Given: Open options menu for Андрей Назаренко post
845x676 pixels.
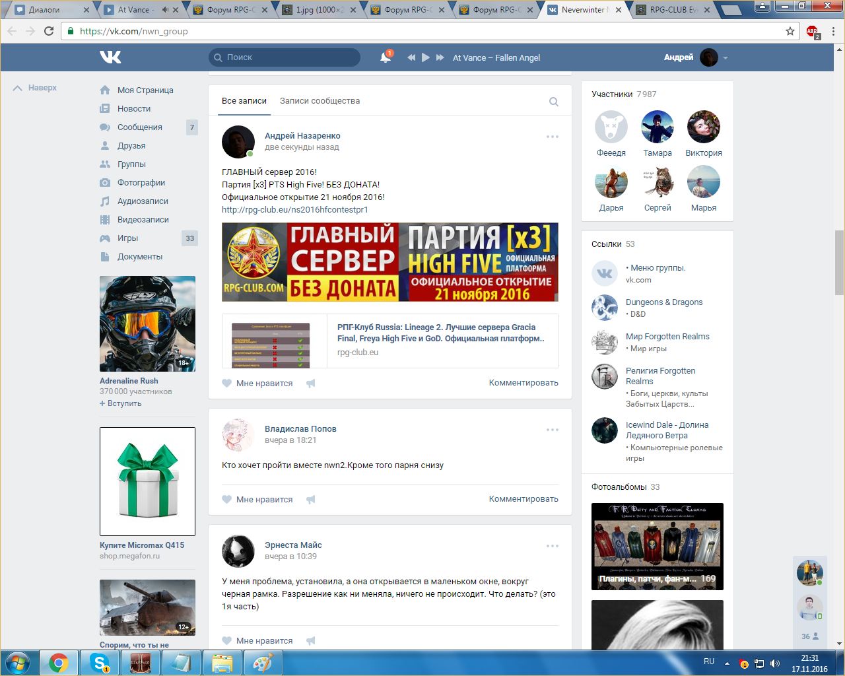Looking at the screenshot, I should click(553, 137).
